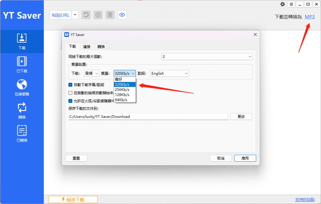Click the 重置 reset button
The height and width of the screenshot is (204, 321).
76,158
